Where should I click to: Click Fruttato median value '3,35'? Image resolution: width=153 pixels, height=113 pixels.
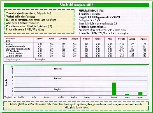pyautogui.click(x=122, y=44)
